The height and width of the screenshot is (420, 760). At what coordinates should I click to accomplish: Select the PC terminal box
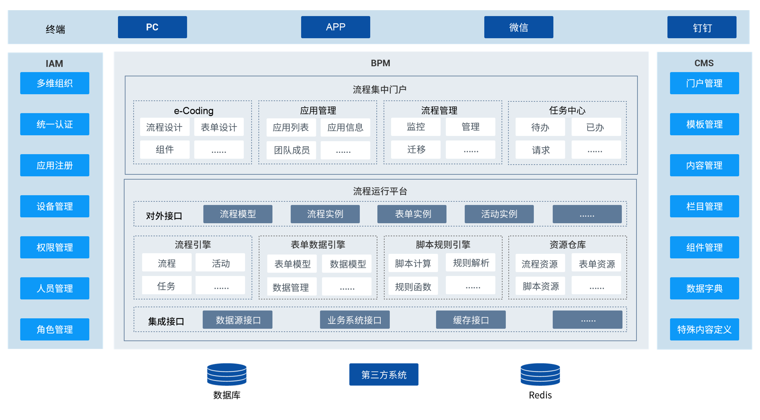tap(152, 27)
